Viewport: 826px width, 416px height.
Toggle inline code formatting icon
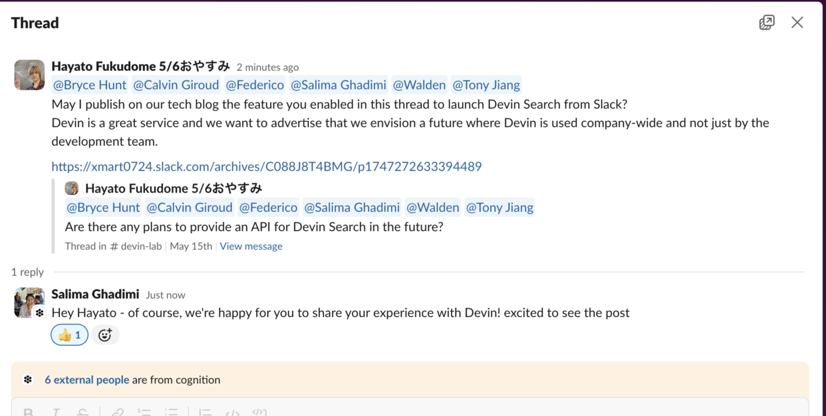click(x=233, y=413)
